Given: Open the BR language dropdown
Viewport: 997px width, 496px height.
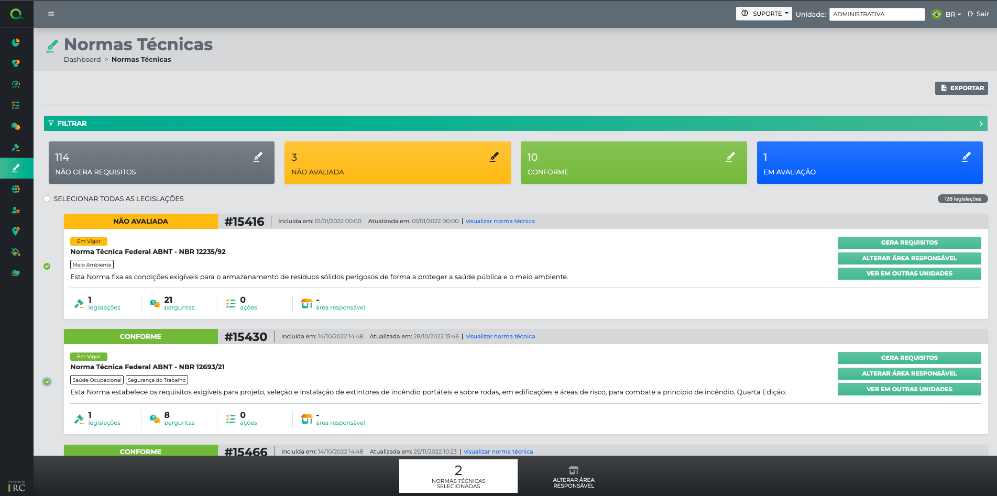Looking at the screenshot, I should click(x=952, y=14).
